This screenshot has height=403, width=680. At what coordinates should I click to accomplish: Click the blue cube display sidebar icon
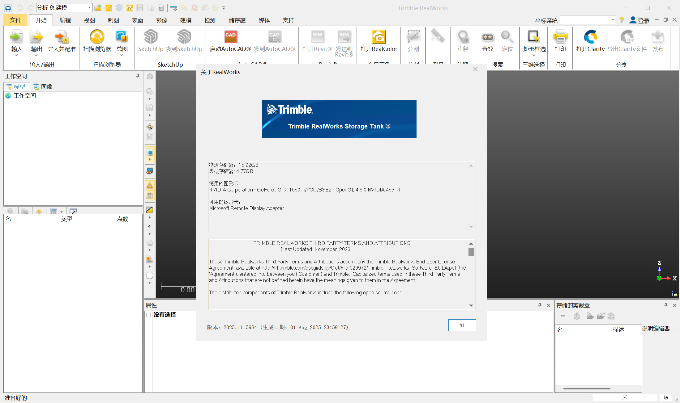[150, 152]
